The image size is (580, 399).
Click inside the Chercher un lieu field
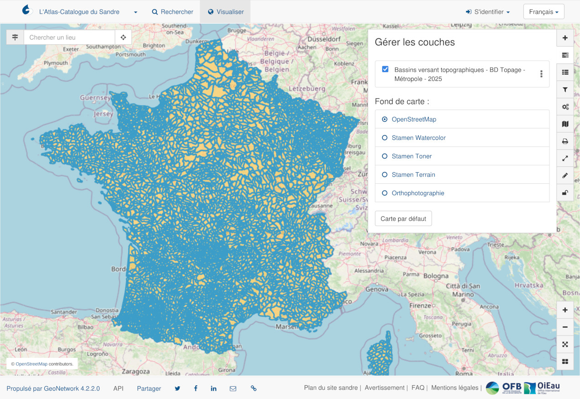point(69,37)
